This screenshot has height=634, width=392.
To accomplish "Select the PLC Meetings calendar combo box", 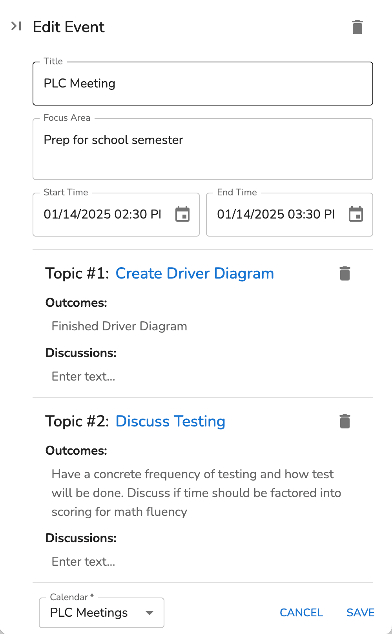I will tap(102, 613).
